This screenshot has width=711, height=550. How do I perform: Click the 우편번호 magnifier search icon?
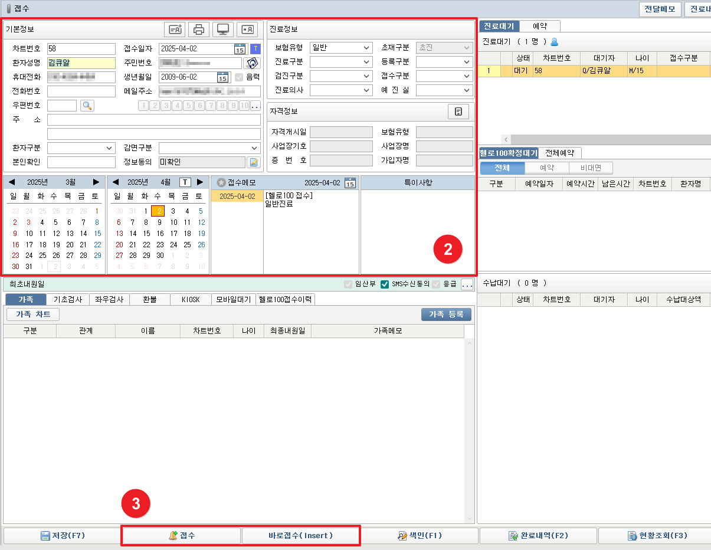[87, 106]
